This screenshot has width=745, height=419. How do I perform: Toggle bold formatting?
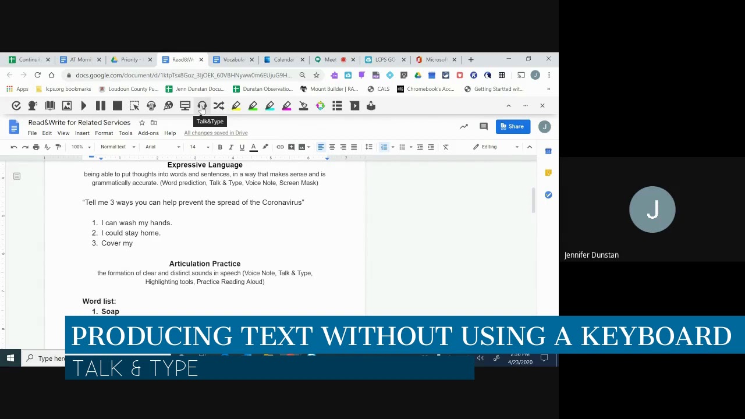point(220,147)
